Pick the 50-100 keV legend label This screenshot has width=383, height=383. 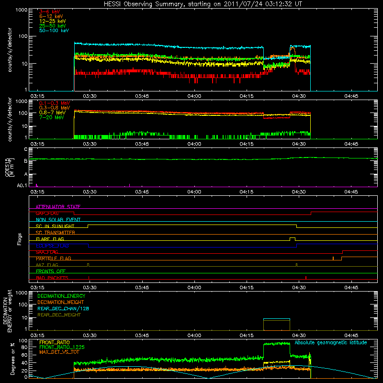point(54,31)
